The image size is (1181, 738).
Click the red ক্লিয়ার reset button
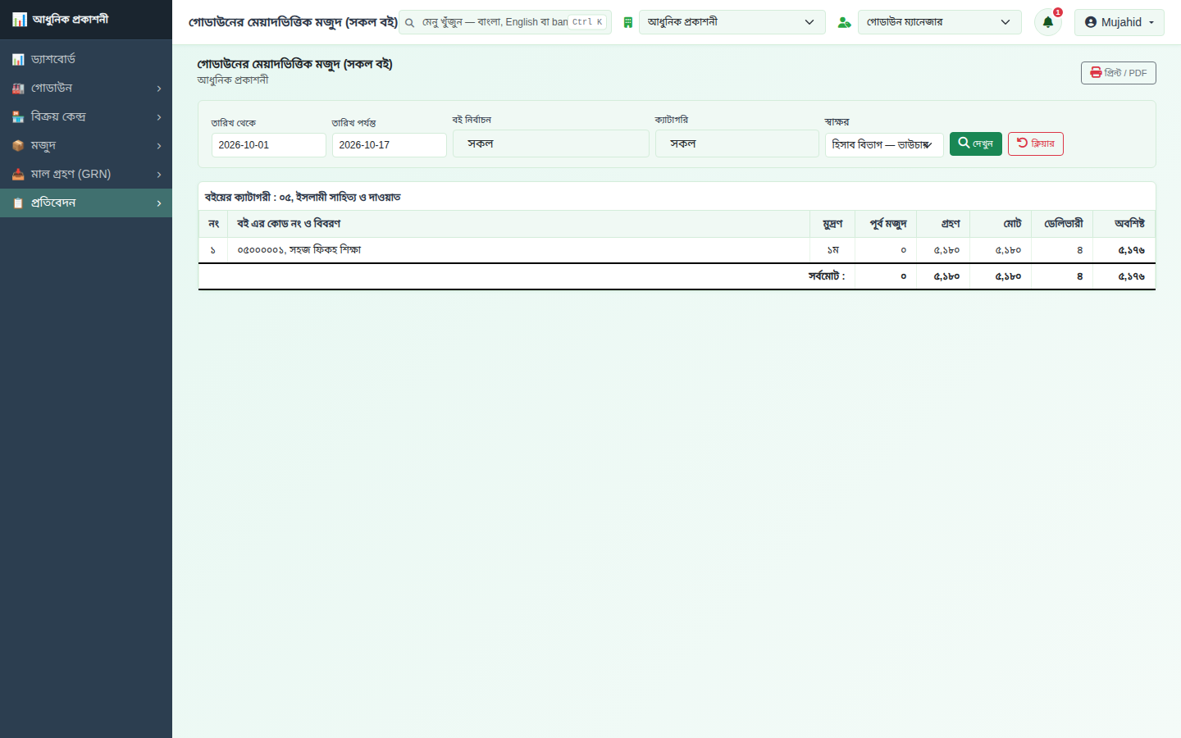point(1036,143)
